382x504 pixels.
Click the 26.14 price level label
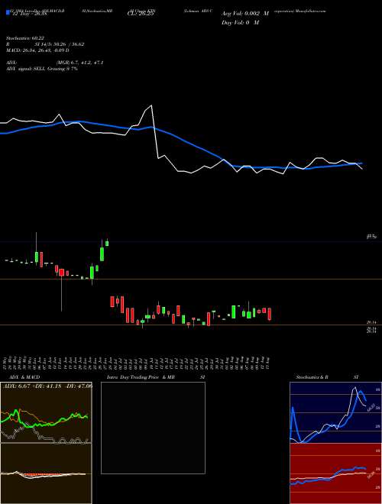(371, 322)
